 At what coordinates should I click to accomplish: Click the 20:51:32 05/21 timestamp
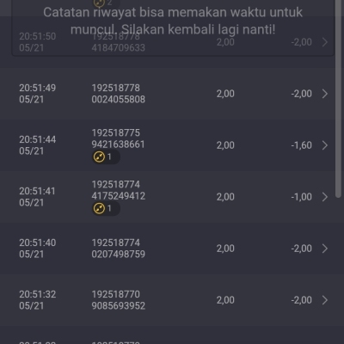coord(38,300)
